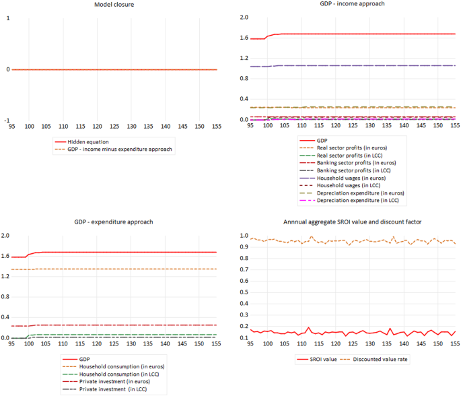Click x-axis label '120' in SROI chart

[336, 343]
